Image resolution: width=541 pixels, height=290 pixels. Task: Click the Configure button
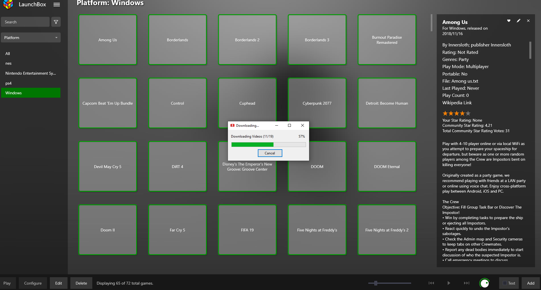pos(33,283)
